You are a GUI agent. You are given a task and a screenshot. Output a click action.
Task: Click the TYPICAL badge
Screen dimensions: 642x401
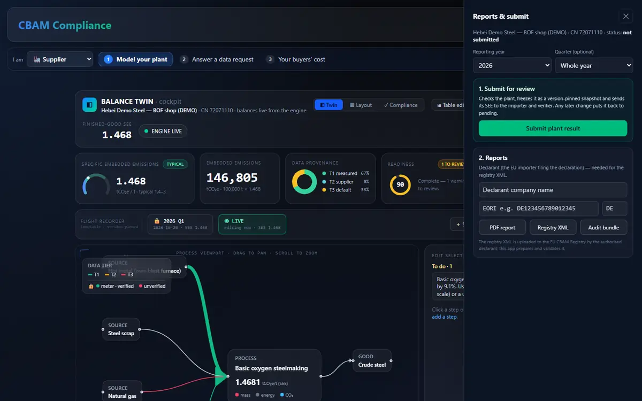point(175,164)
